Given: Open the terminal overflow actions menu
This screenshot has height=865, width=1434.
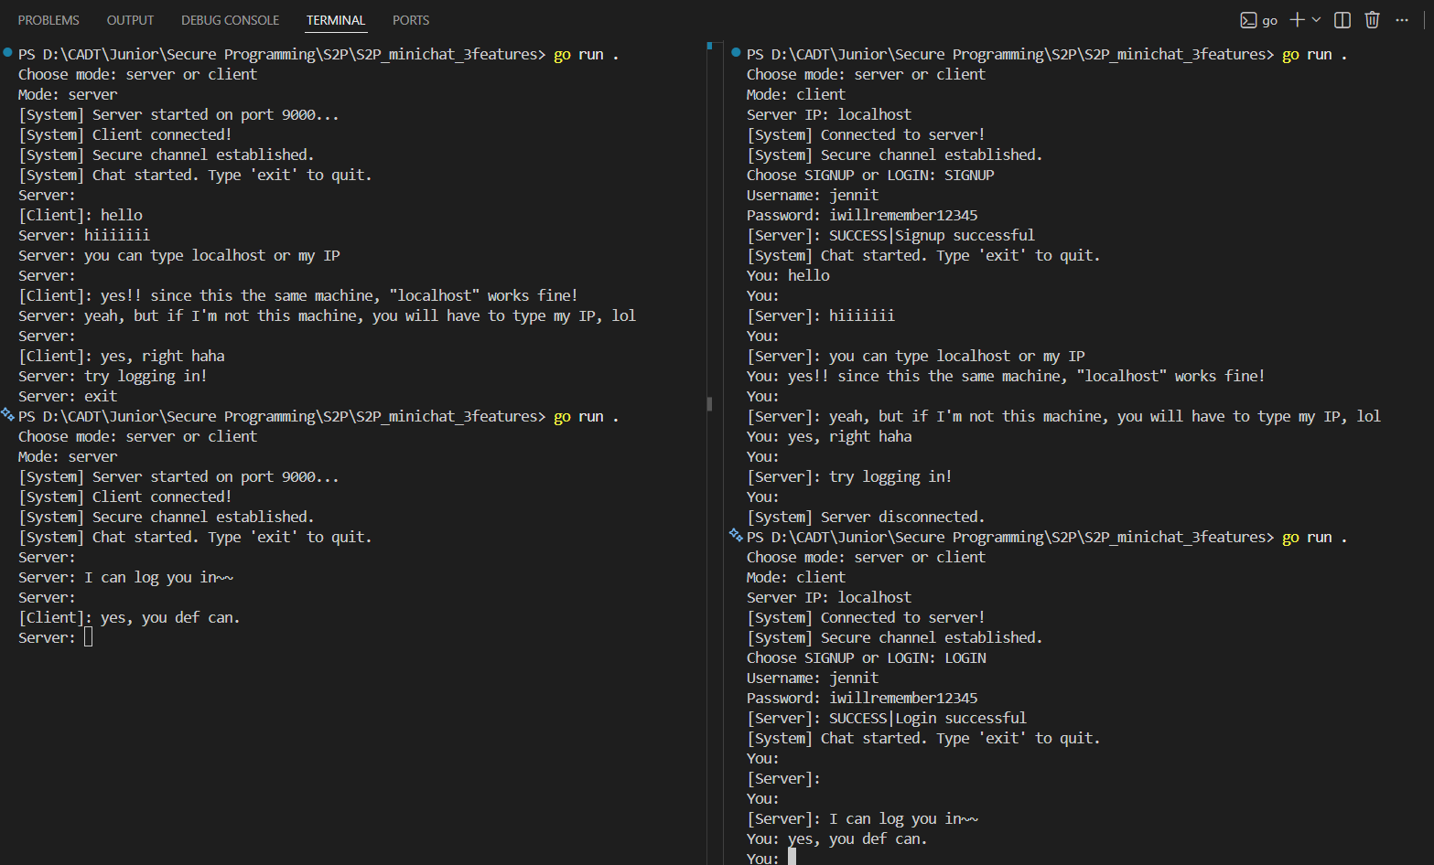Looking at the screenshot, I should (x=1402, y=19).
